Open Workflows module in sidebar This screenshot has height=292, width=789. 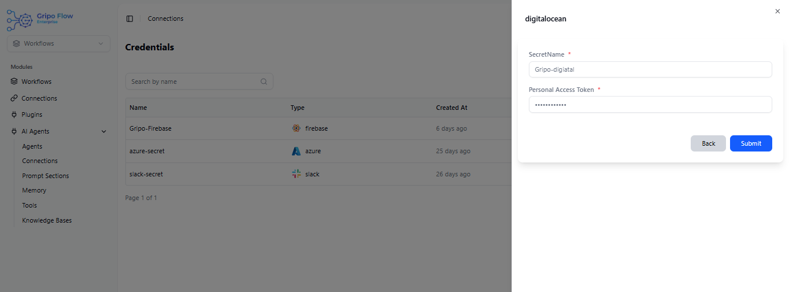[x=36, y=82]
